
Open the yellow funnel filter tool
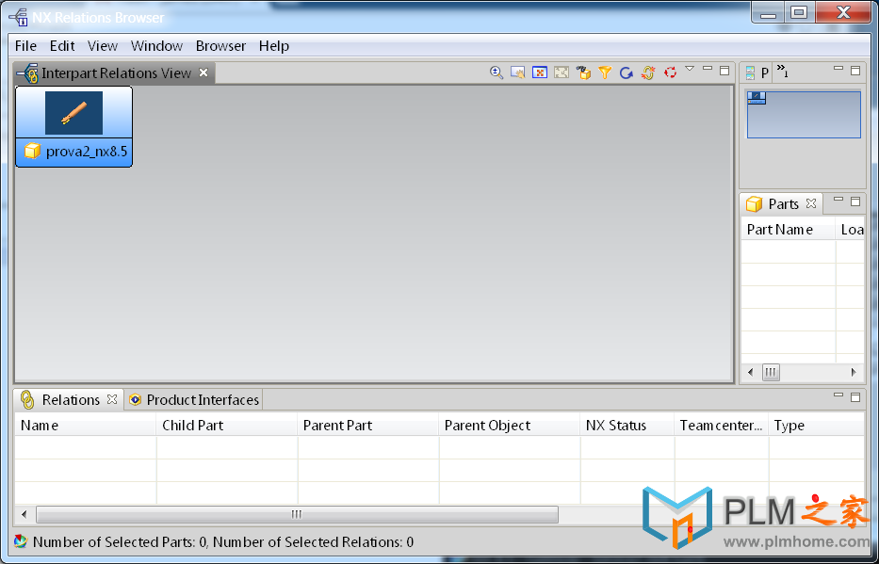[x=605, y=73]
